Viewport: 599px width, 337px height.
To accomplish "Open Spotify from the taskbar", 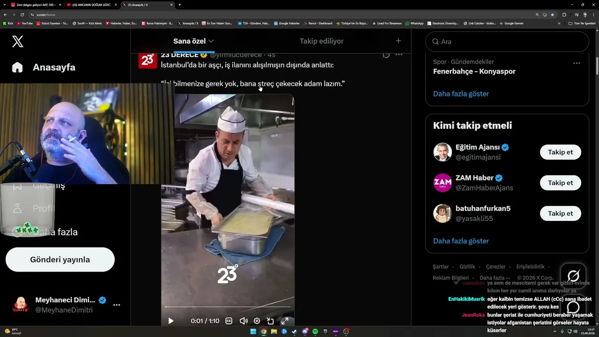I will pos(315,331).
